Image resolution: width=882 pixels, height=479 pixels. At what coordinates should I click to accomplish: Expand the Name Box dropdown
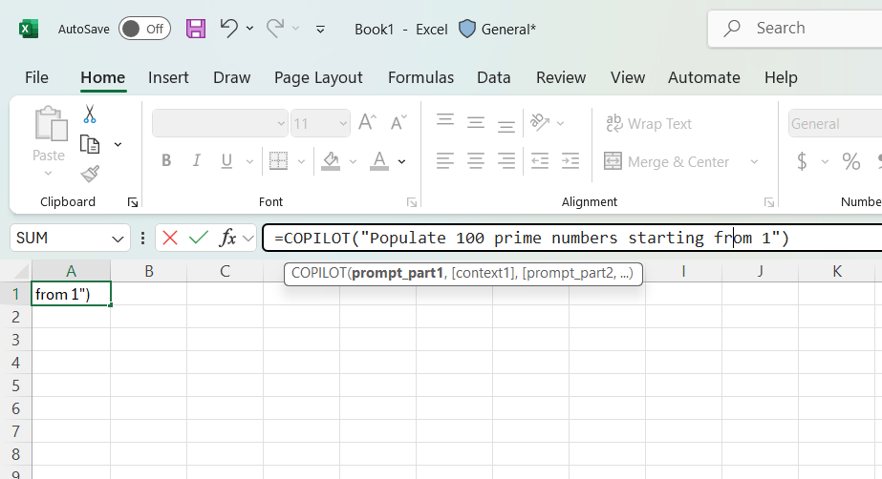pyautogui.click(x=118, y=238)
